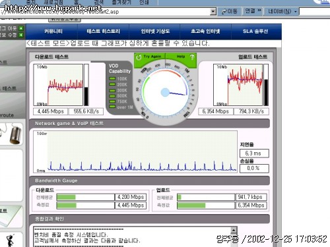Open the address bar URL dropdown
This screenshot has height=247, width=330.
(x=213, y=11)
